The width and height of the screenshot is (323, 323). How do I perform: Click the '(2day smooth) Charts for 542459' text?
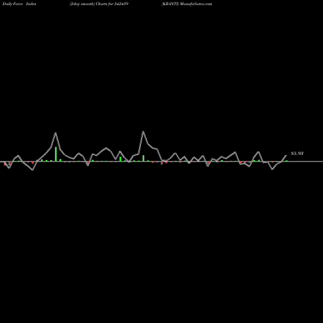99,4
